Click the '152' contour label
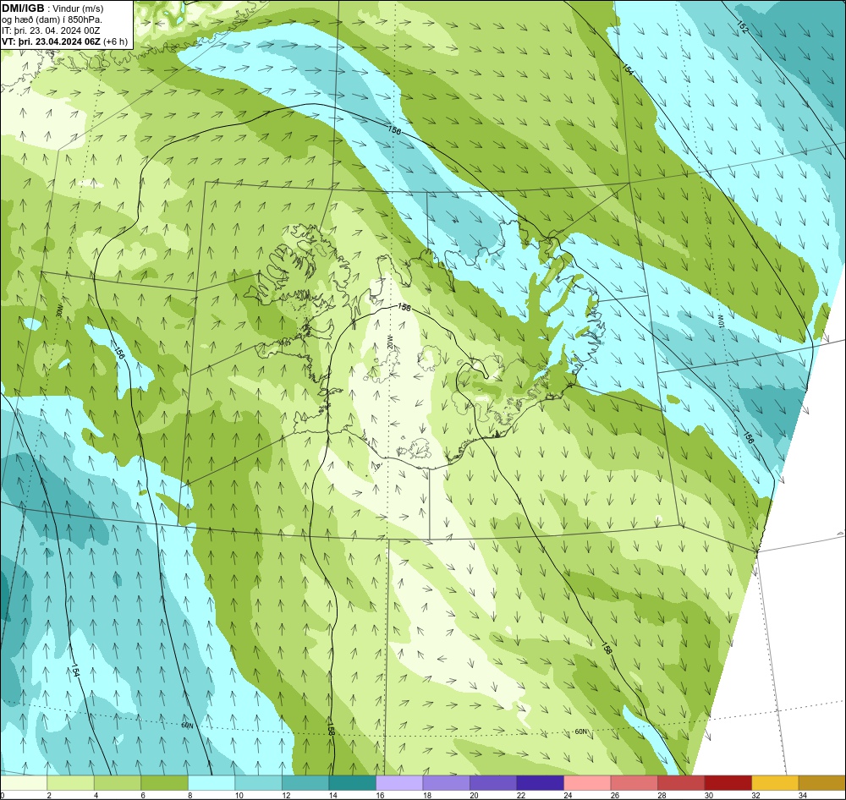The height and width of the screenshot is (800, 846). click(743, 27)
